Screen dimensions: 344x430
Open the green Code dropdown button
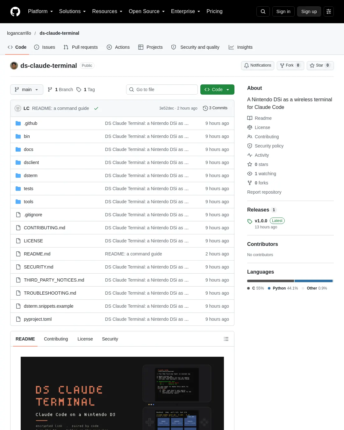pyautogui.click(x=217, y=90)
